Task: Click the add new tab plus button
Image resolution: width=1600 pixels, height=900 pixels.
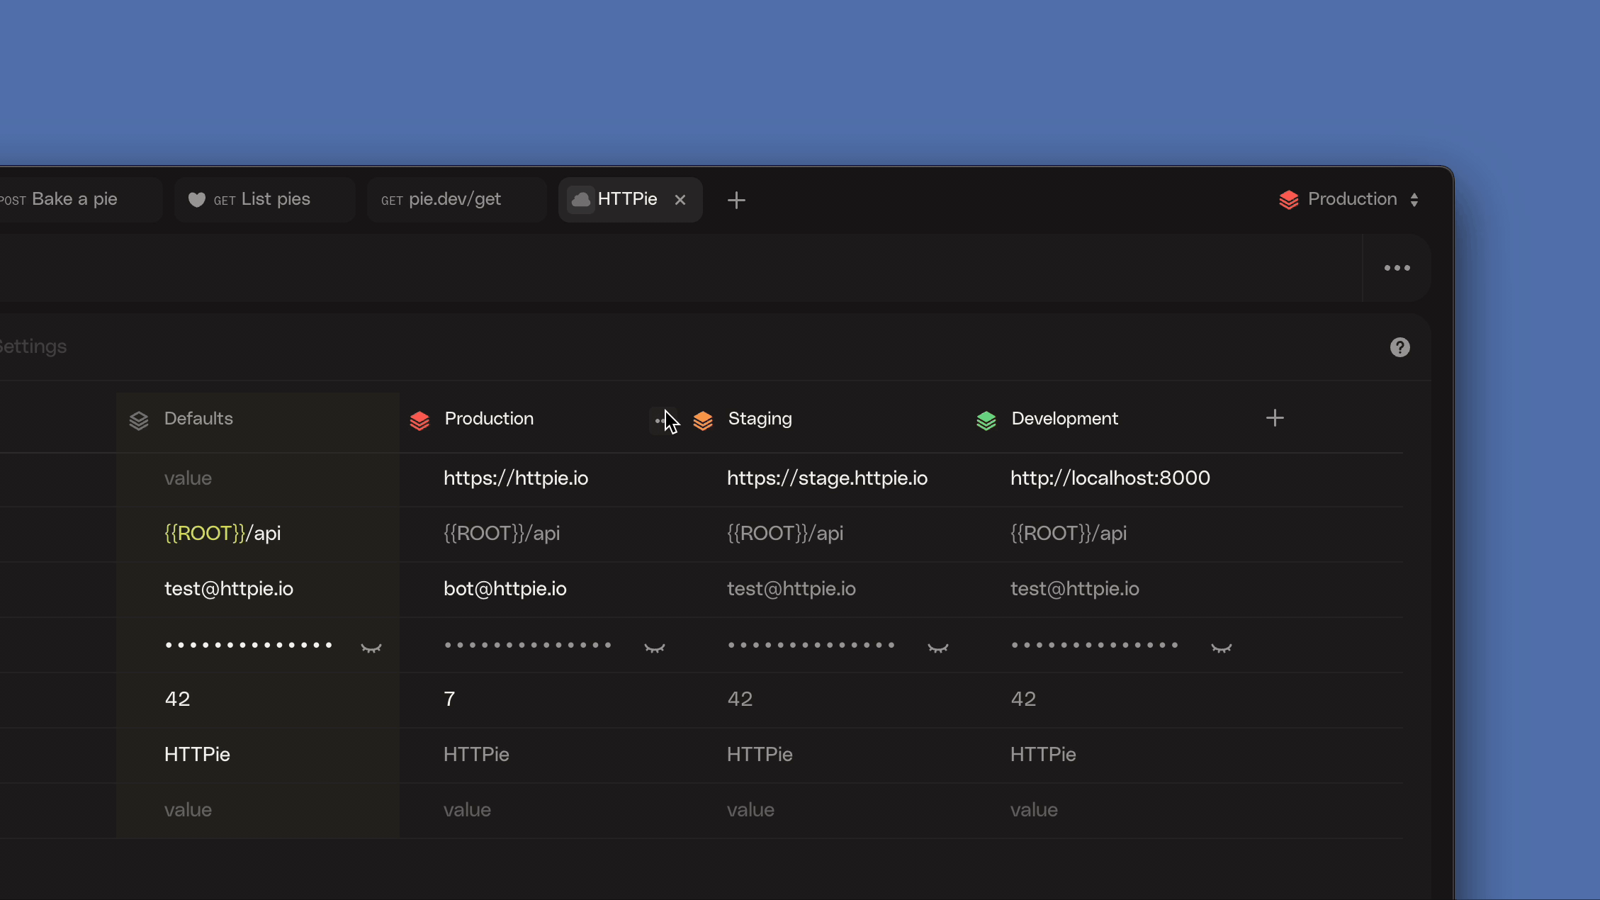Action: (x=736, y=199)
